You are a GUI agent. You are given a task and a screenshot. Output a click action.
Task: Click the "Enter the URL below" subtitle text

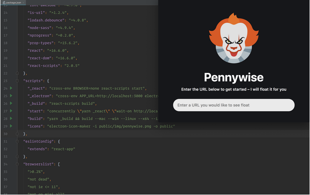(x=234, y=89)
